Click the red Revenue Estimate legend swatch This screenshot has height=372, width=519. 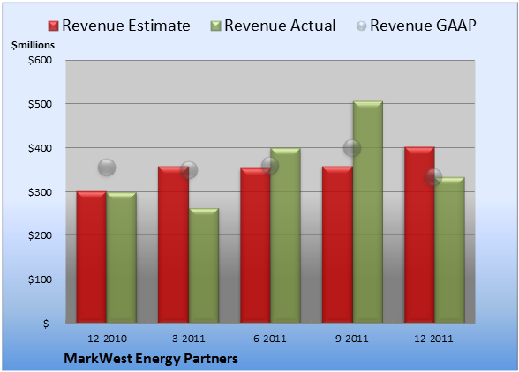(x=53, y=26)
